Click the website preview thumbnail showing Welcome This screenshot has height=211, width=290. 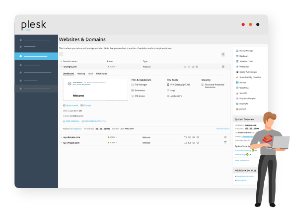[95, 90]
